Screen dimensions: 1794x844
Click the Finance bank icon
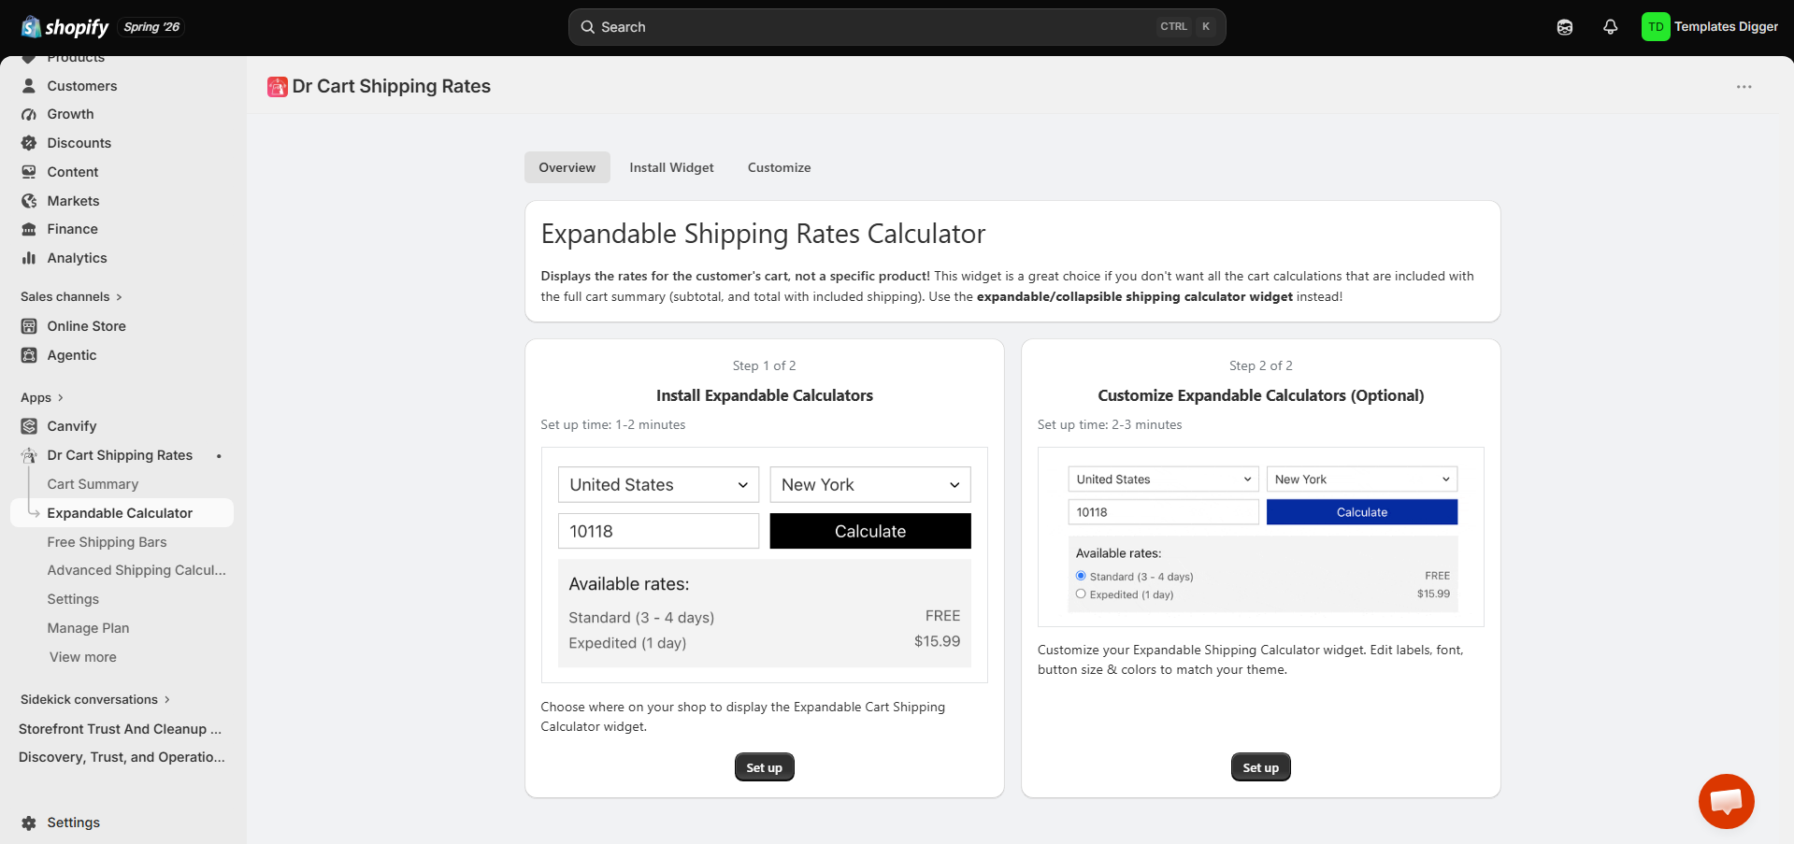coord(29,229)
